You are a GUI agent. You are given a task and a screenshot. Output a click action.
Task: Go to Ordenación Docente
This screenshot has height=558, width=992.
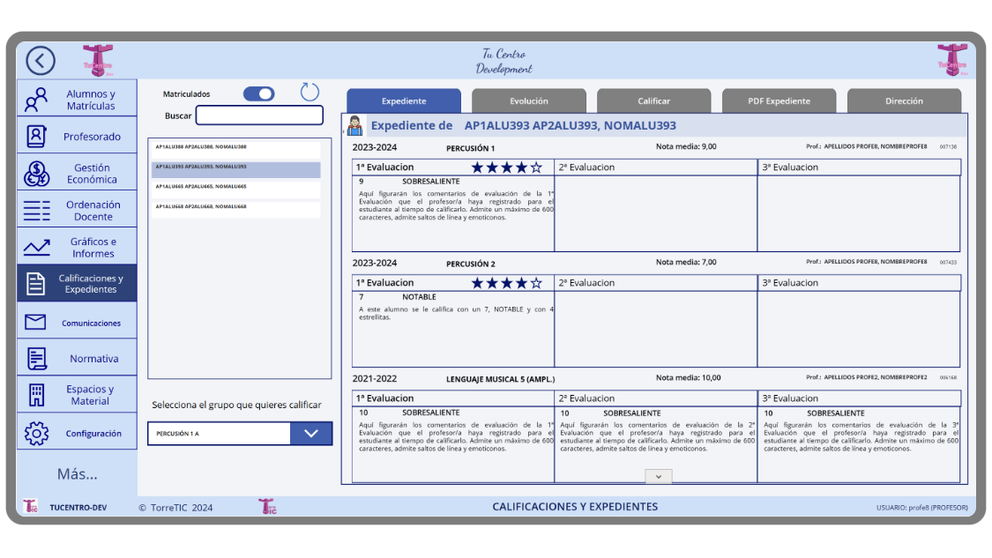coord(78,210)
